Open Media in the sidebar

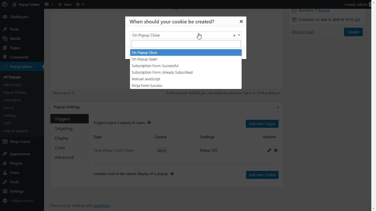[22, 38]
